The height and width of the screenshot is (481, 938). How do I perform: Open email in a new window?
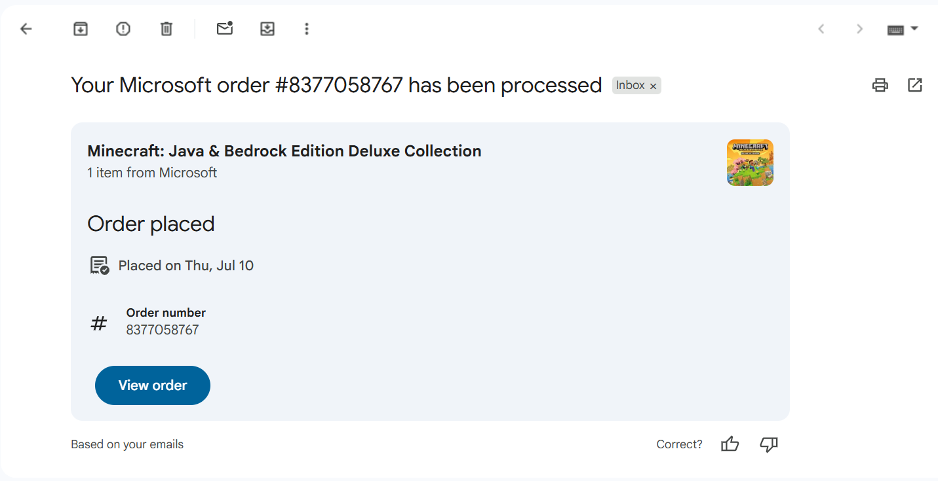[914, 85]
